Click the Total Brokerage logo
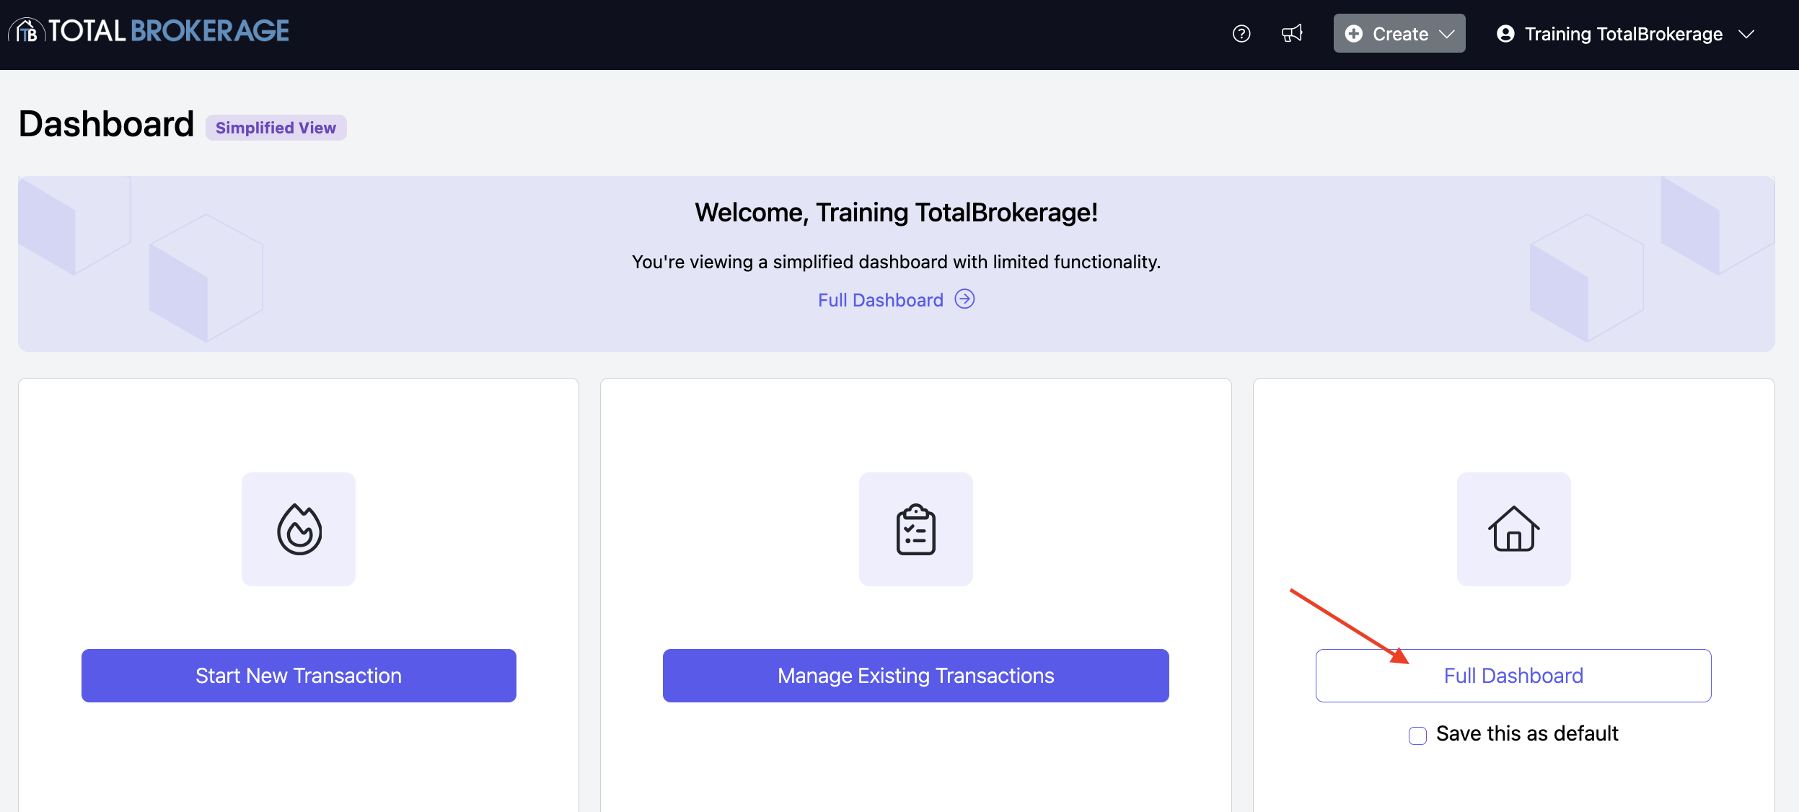The width and height of the screenshot is (1799, 812). pyautogui.click(x=149, y=31)
